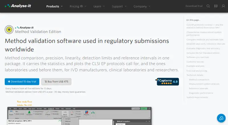The width and height of the screenshot is (228, 125).
Task: Click the 'Method Validation Edition' subtitle text
Action: [38, 32]
